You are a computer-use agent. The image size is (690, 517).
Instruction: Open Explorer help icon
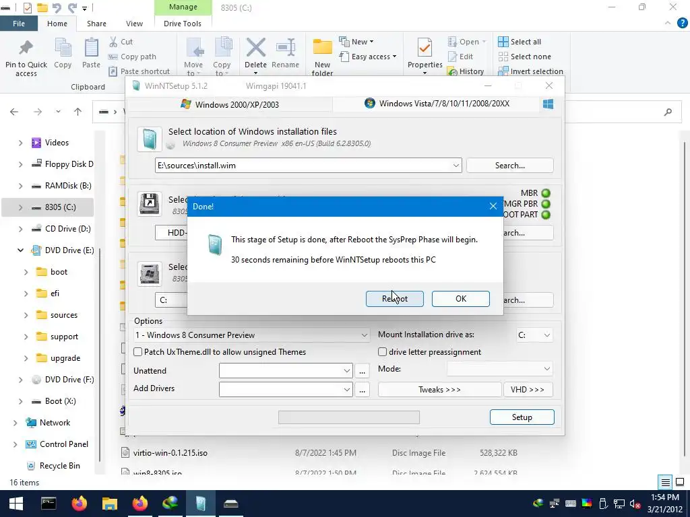682,24
